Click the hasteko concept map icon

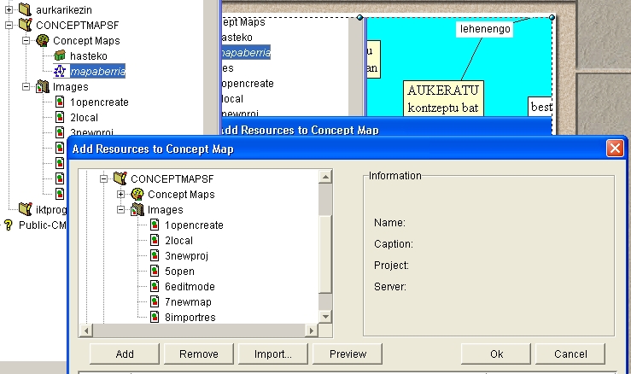[x=60, y=56]
